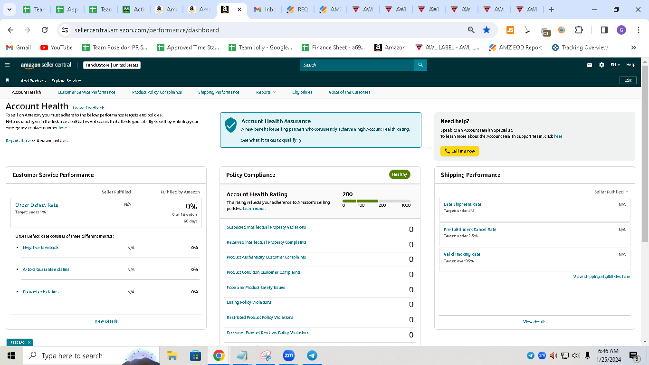Open Zoom from the taskbar
Screen dimensions: 649x365
(x=288, y=355)
